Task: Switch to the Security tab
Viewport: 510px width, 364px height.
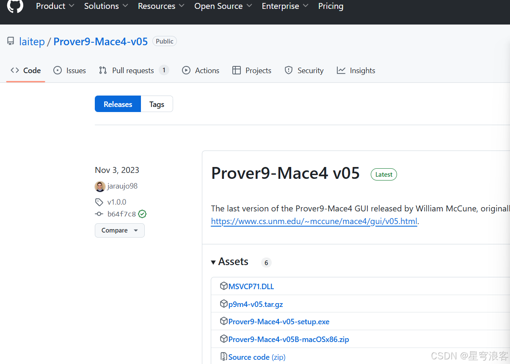Action: (304, 71)
